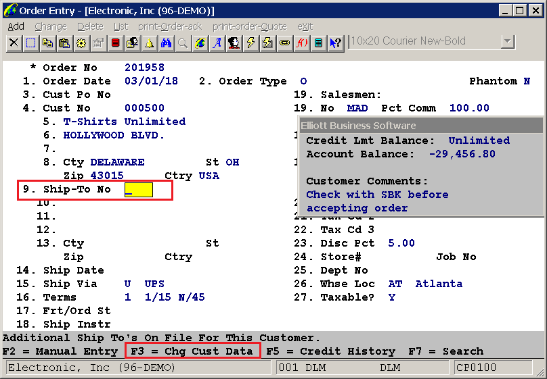
Task: Open the print-Order-ack menu
Action: coord(170,27)
